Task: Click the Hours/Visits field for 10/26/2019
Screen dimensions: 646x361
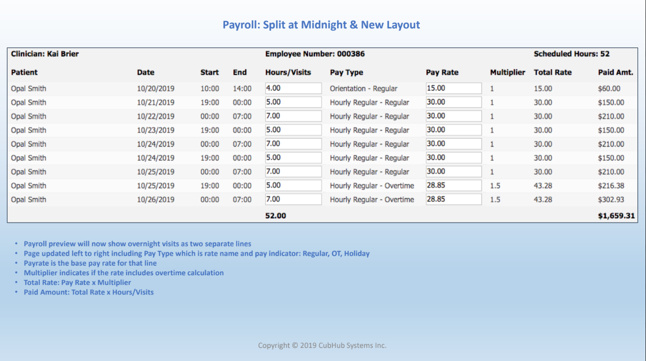Action: (293, 199)
